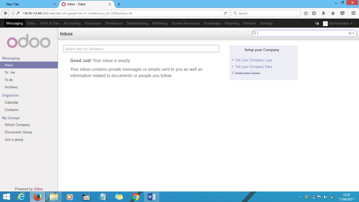Open the Warehouse menu

(114, 23)
